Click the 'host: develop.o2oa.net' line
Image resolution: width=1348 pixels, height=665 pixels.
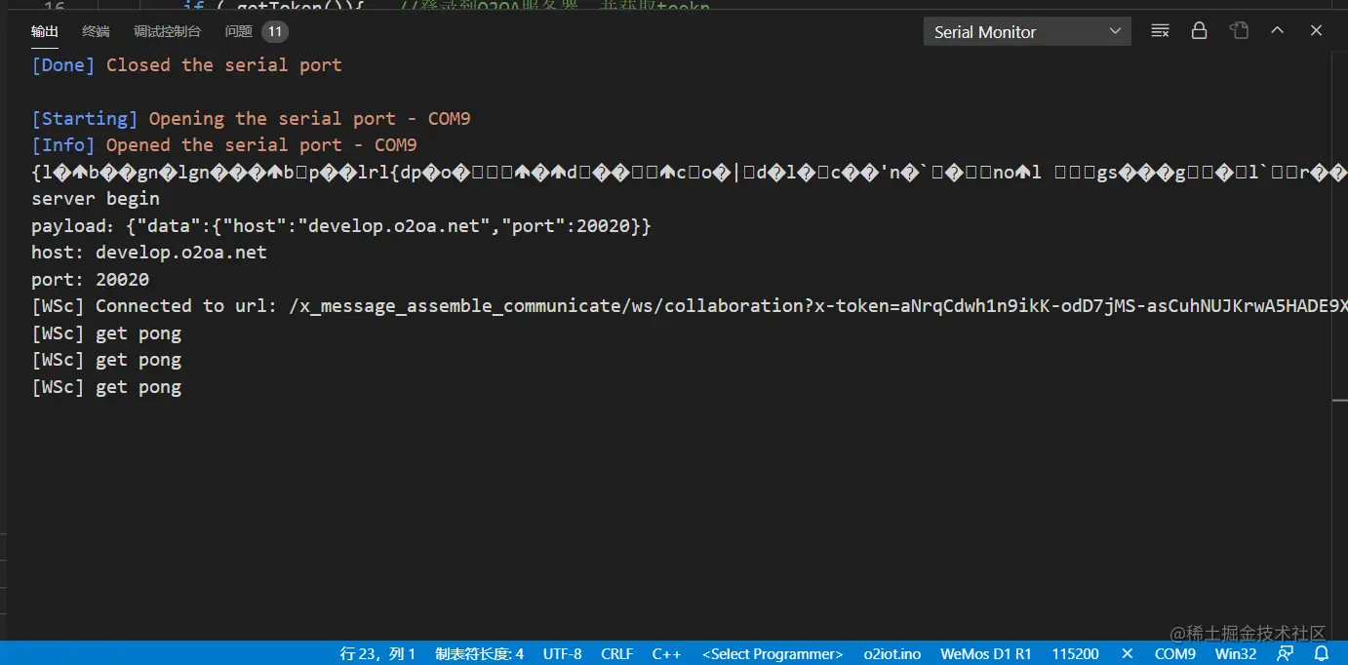point(149,253)
